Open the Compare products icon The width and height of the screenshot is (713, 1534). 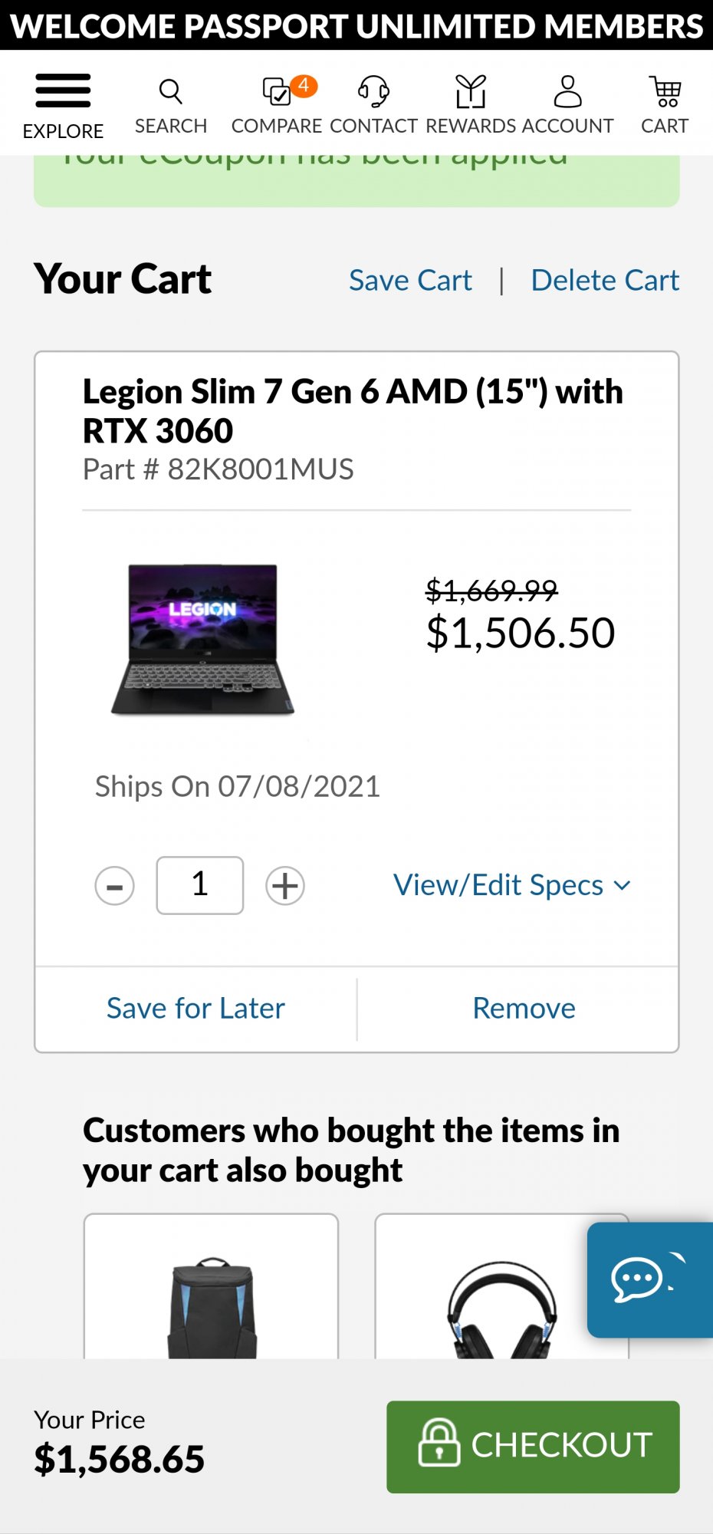(x=276, y=91)
